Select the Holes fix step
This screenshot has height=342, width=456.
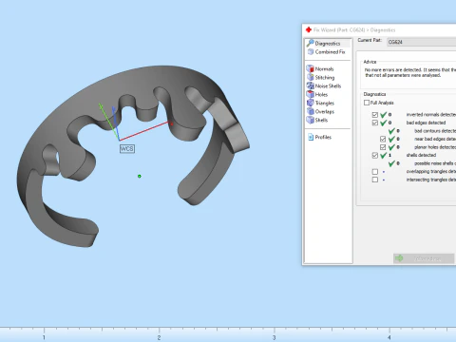[317, 94]
